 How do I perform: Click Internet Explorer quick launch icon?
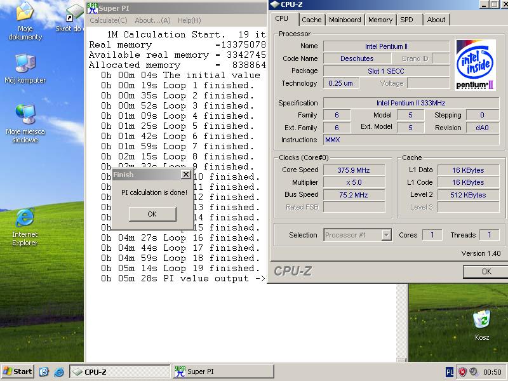tap(59, 371)
